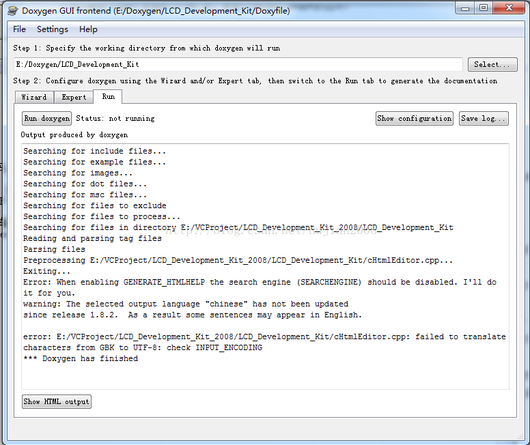Click 'Searching for images...' log line
Image resolution: width=530 pixels, height=445 pixels.
(x=78, y=173)
